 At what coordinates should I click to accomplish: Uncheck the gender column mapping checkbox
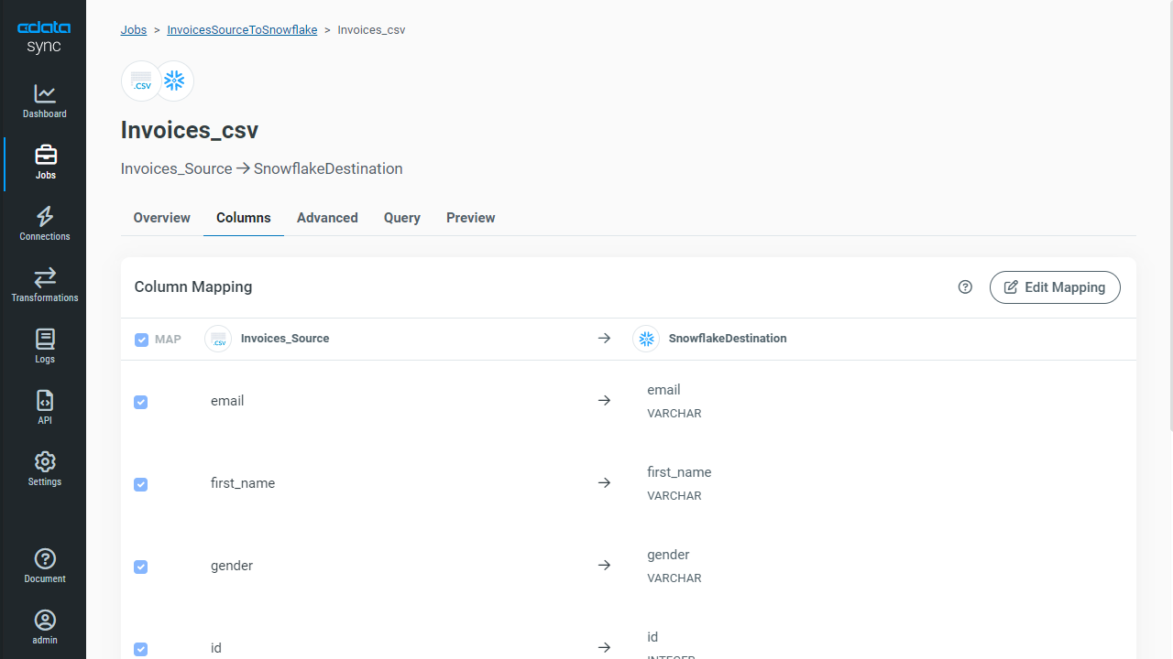[141, 567]
